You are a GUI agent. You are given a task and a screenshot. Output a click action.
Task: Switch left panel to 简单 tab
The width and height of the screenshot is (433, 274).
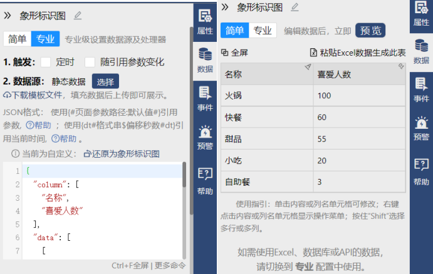point(17,39)
